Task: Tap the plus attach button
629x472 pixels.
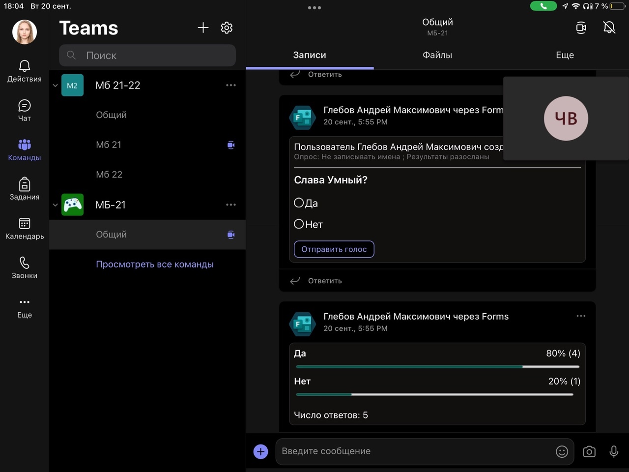Action: tap(261, 451)
